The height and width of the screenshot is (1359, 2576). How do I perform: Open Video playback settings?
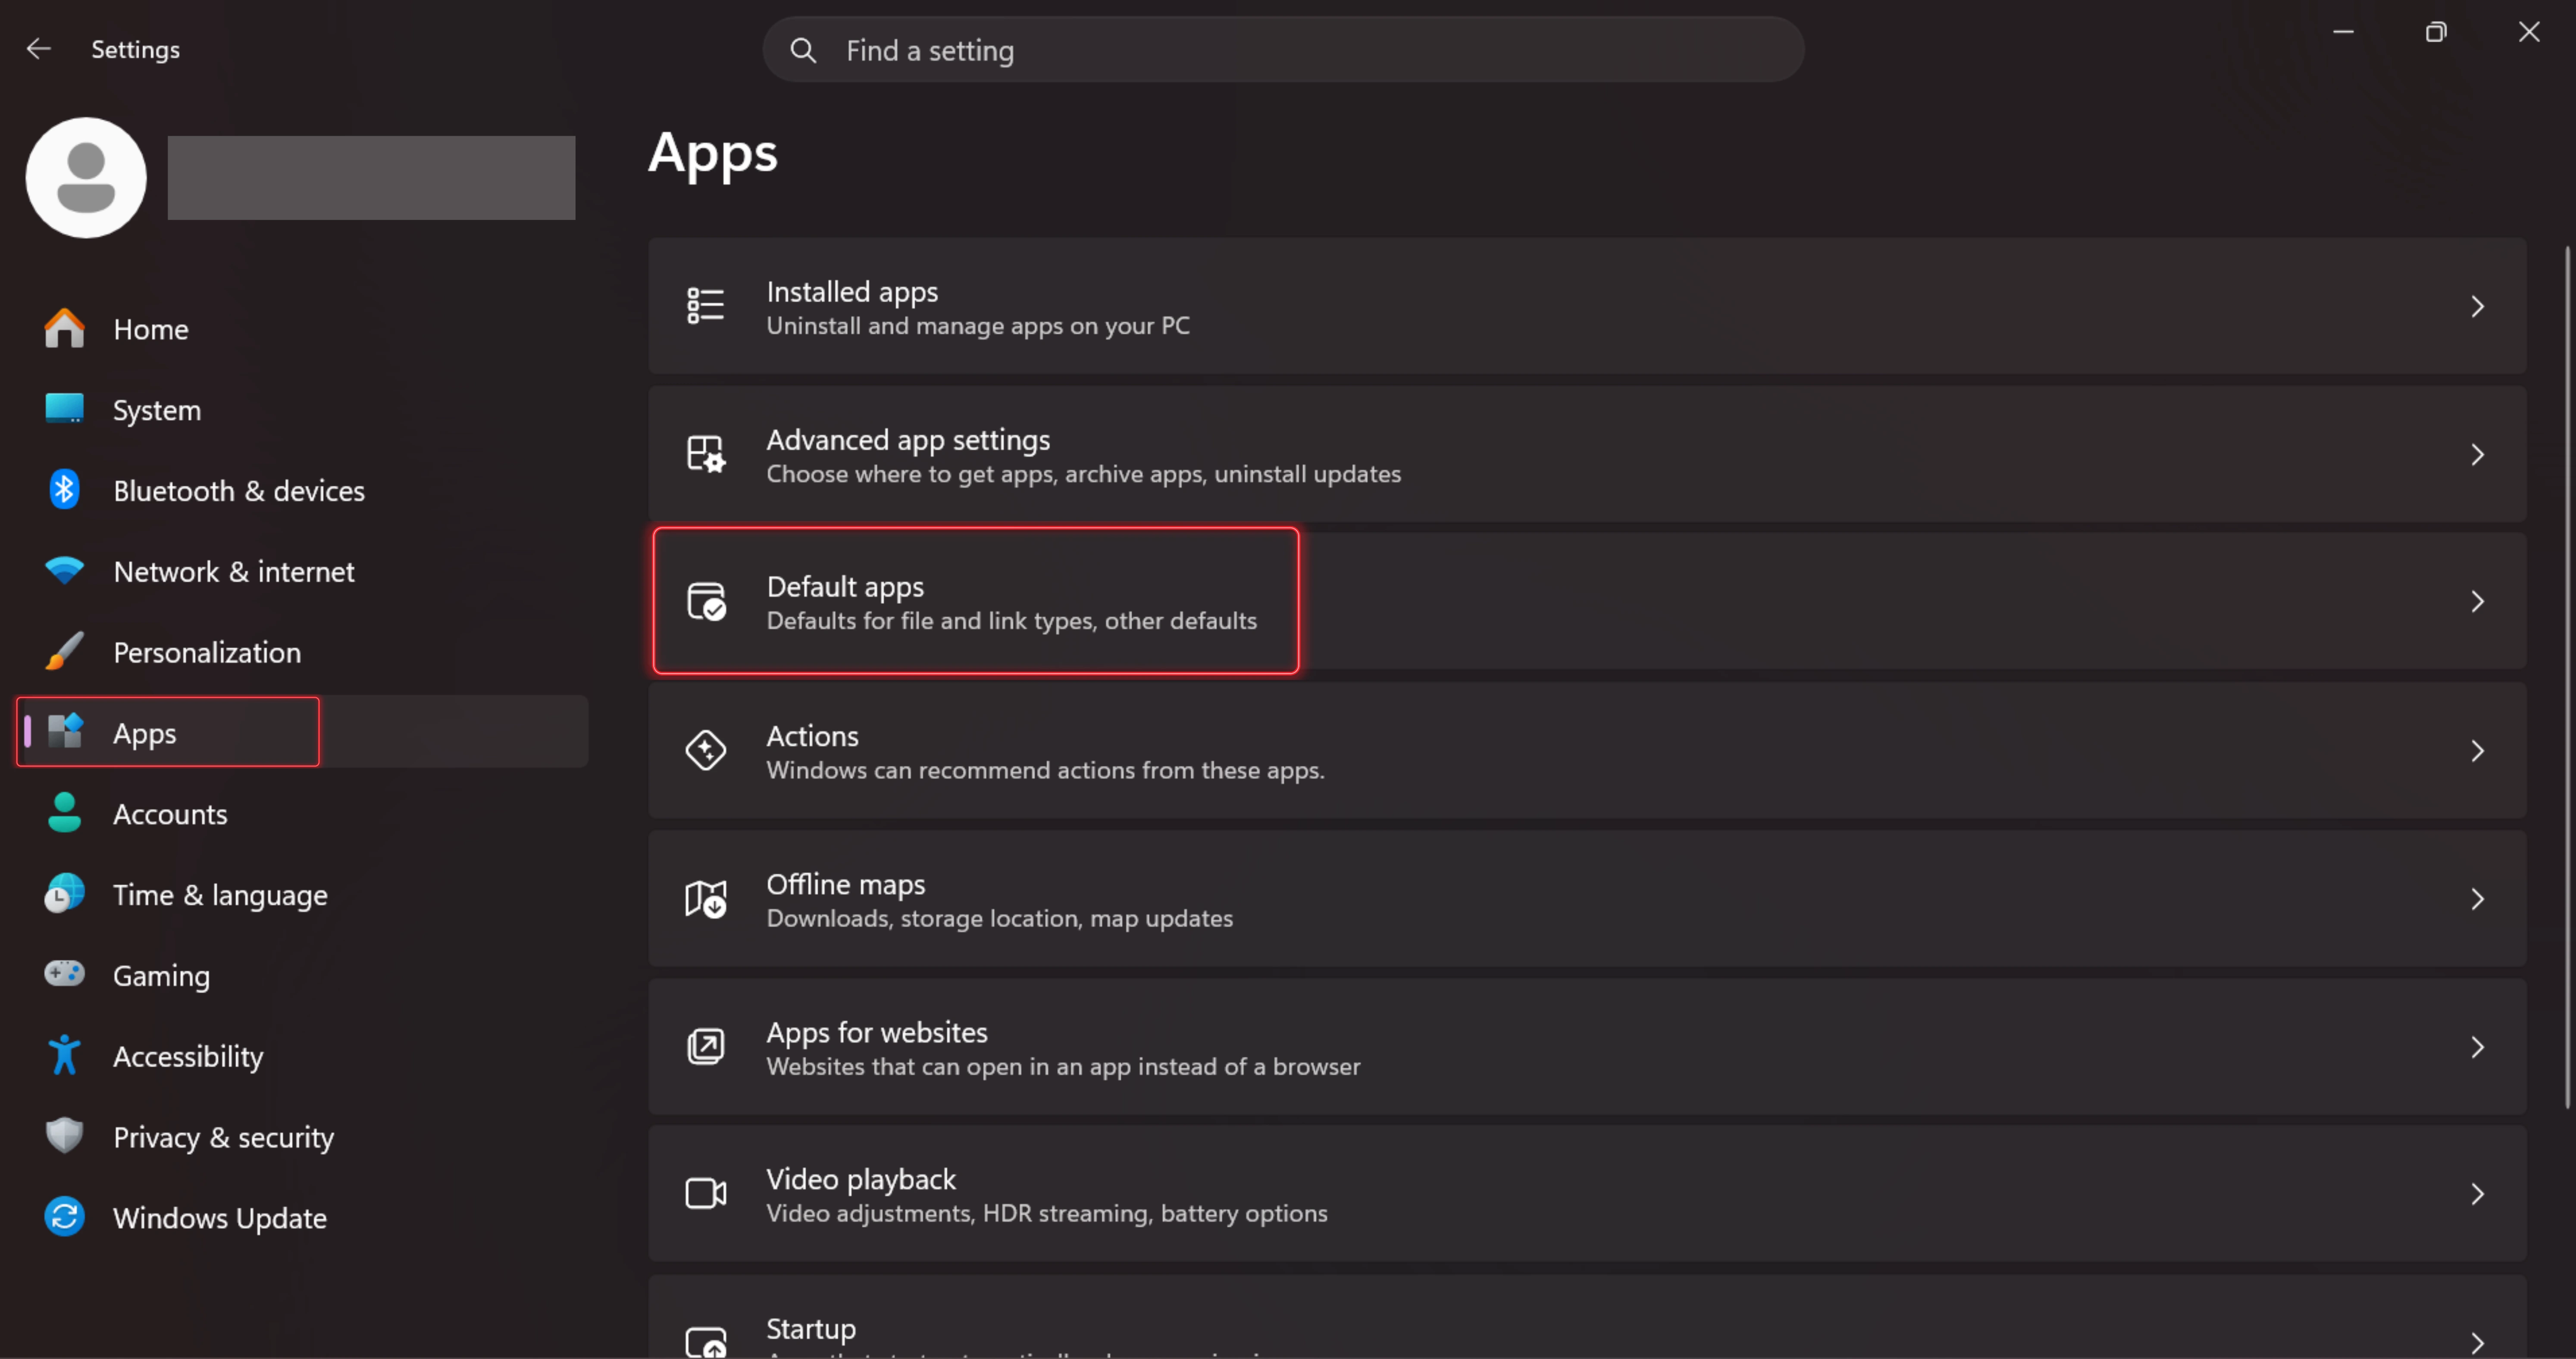coord(1587,1193)
